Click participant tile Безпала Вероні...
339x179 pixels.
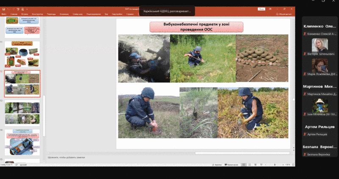[320, 147]
